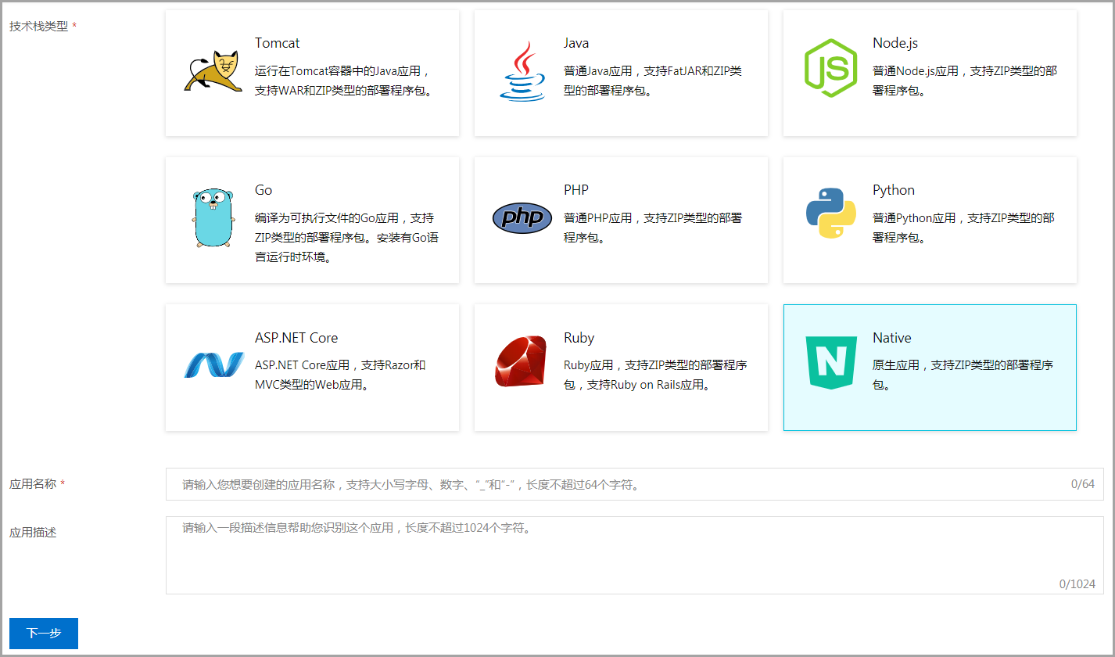Click Native description 原生应用 text
The image size is (1115, 657).
pyautogui.click(x=963, y=375)
